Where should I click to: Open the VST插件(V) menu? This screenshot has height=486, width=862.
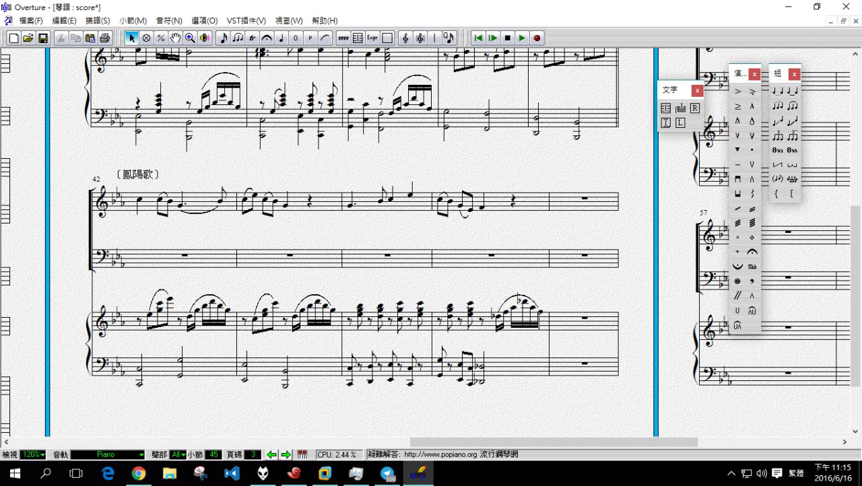click(x=246, y=21)
